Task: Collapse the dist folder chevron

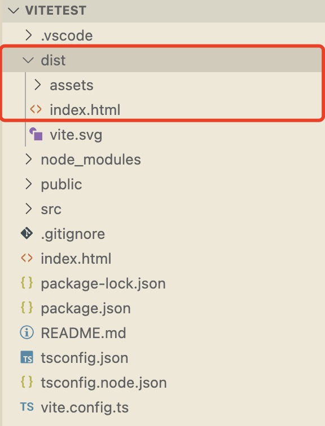Action: [x=28, y=60]
